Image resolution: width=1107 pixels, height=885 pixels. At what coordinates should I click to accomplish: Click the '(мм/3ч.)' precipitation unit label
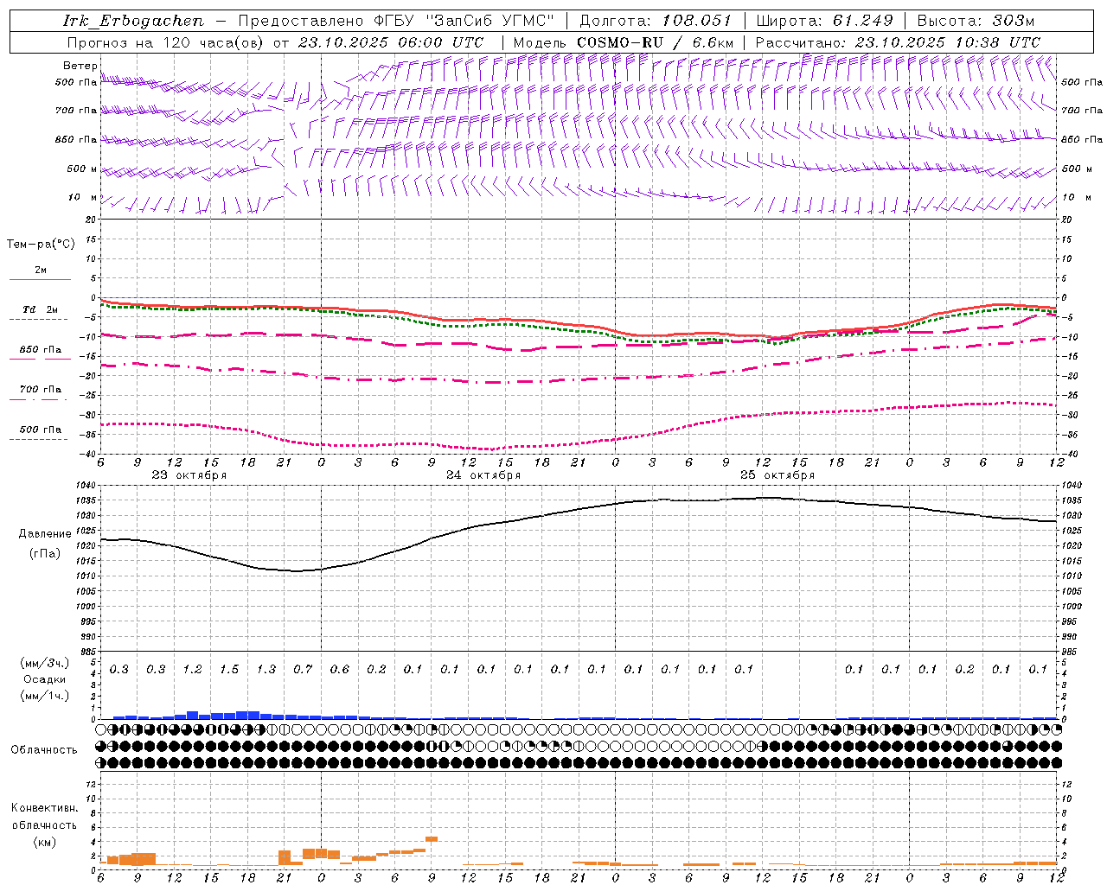pyautogui.click(x=45, y=663)
